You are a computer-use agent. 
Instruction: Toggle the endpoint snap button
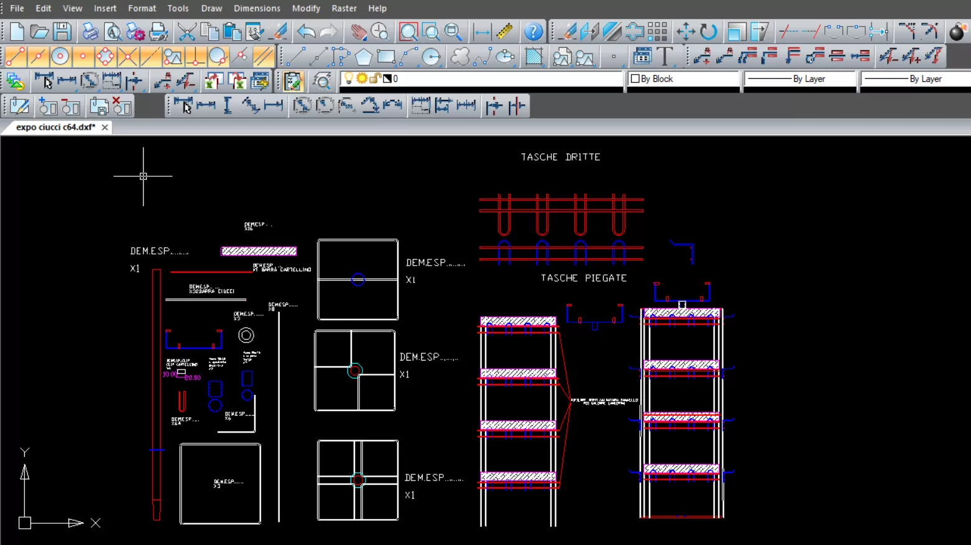(x=16, y=57)
